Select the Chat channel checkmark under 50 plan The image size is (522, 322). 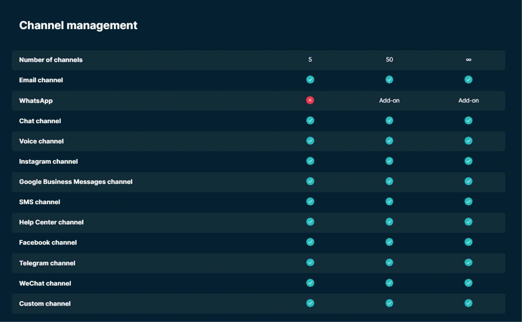tap(390, 121)
